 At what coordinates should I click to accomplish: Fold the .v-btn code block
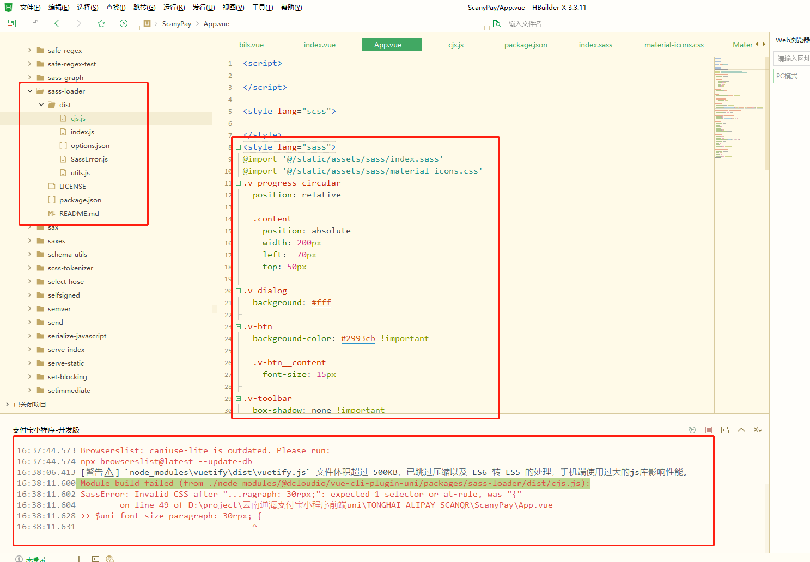click(238, 326)
